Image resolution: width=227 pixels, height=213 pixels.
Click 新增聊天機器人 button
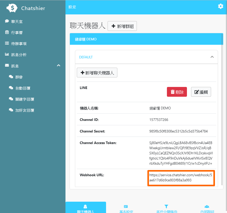click(97, 73)
